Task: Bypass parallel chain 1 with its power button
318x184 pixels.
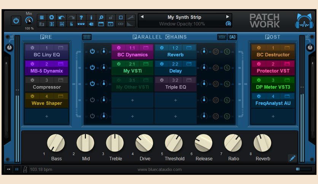Action: click(92, 51)
